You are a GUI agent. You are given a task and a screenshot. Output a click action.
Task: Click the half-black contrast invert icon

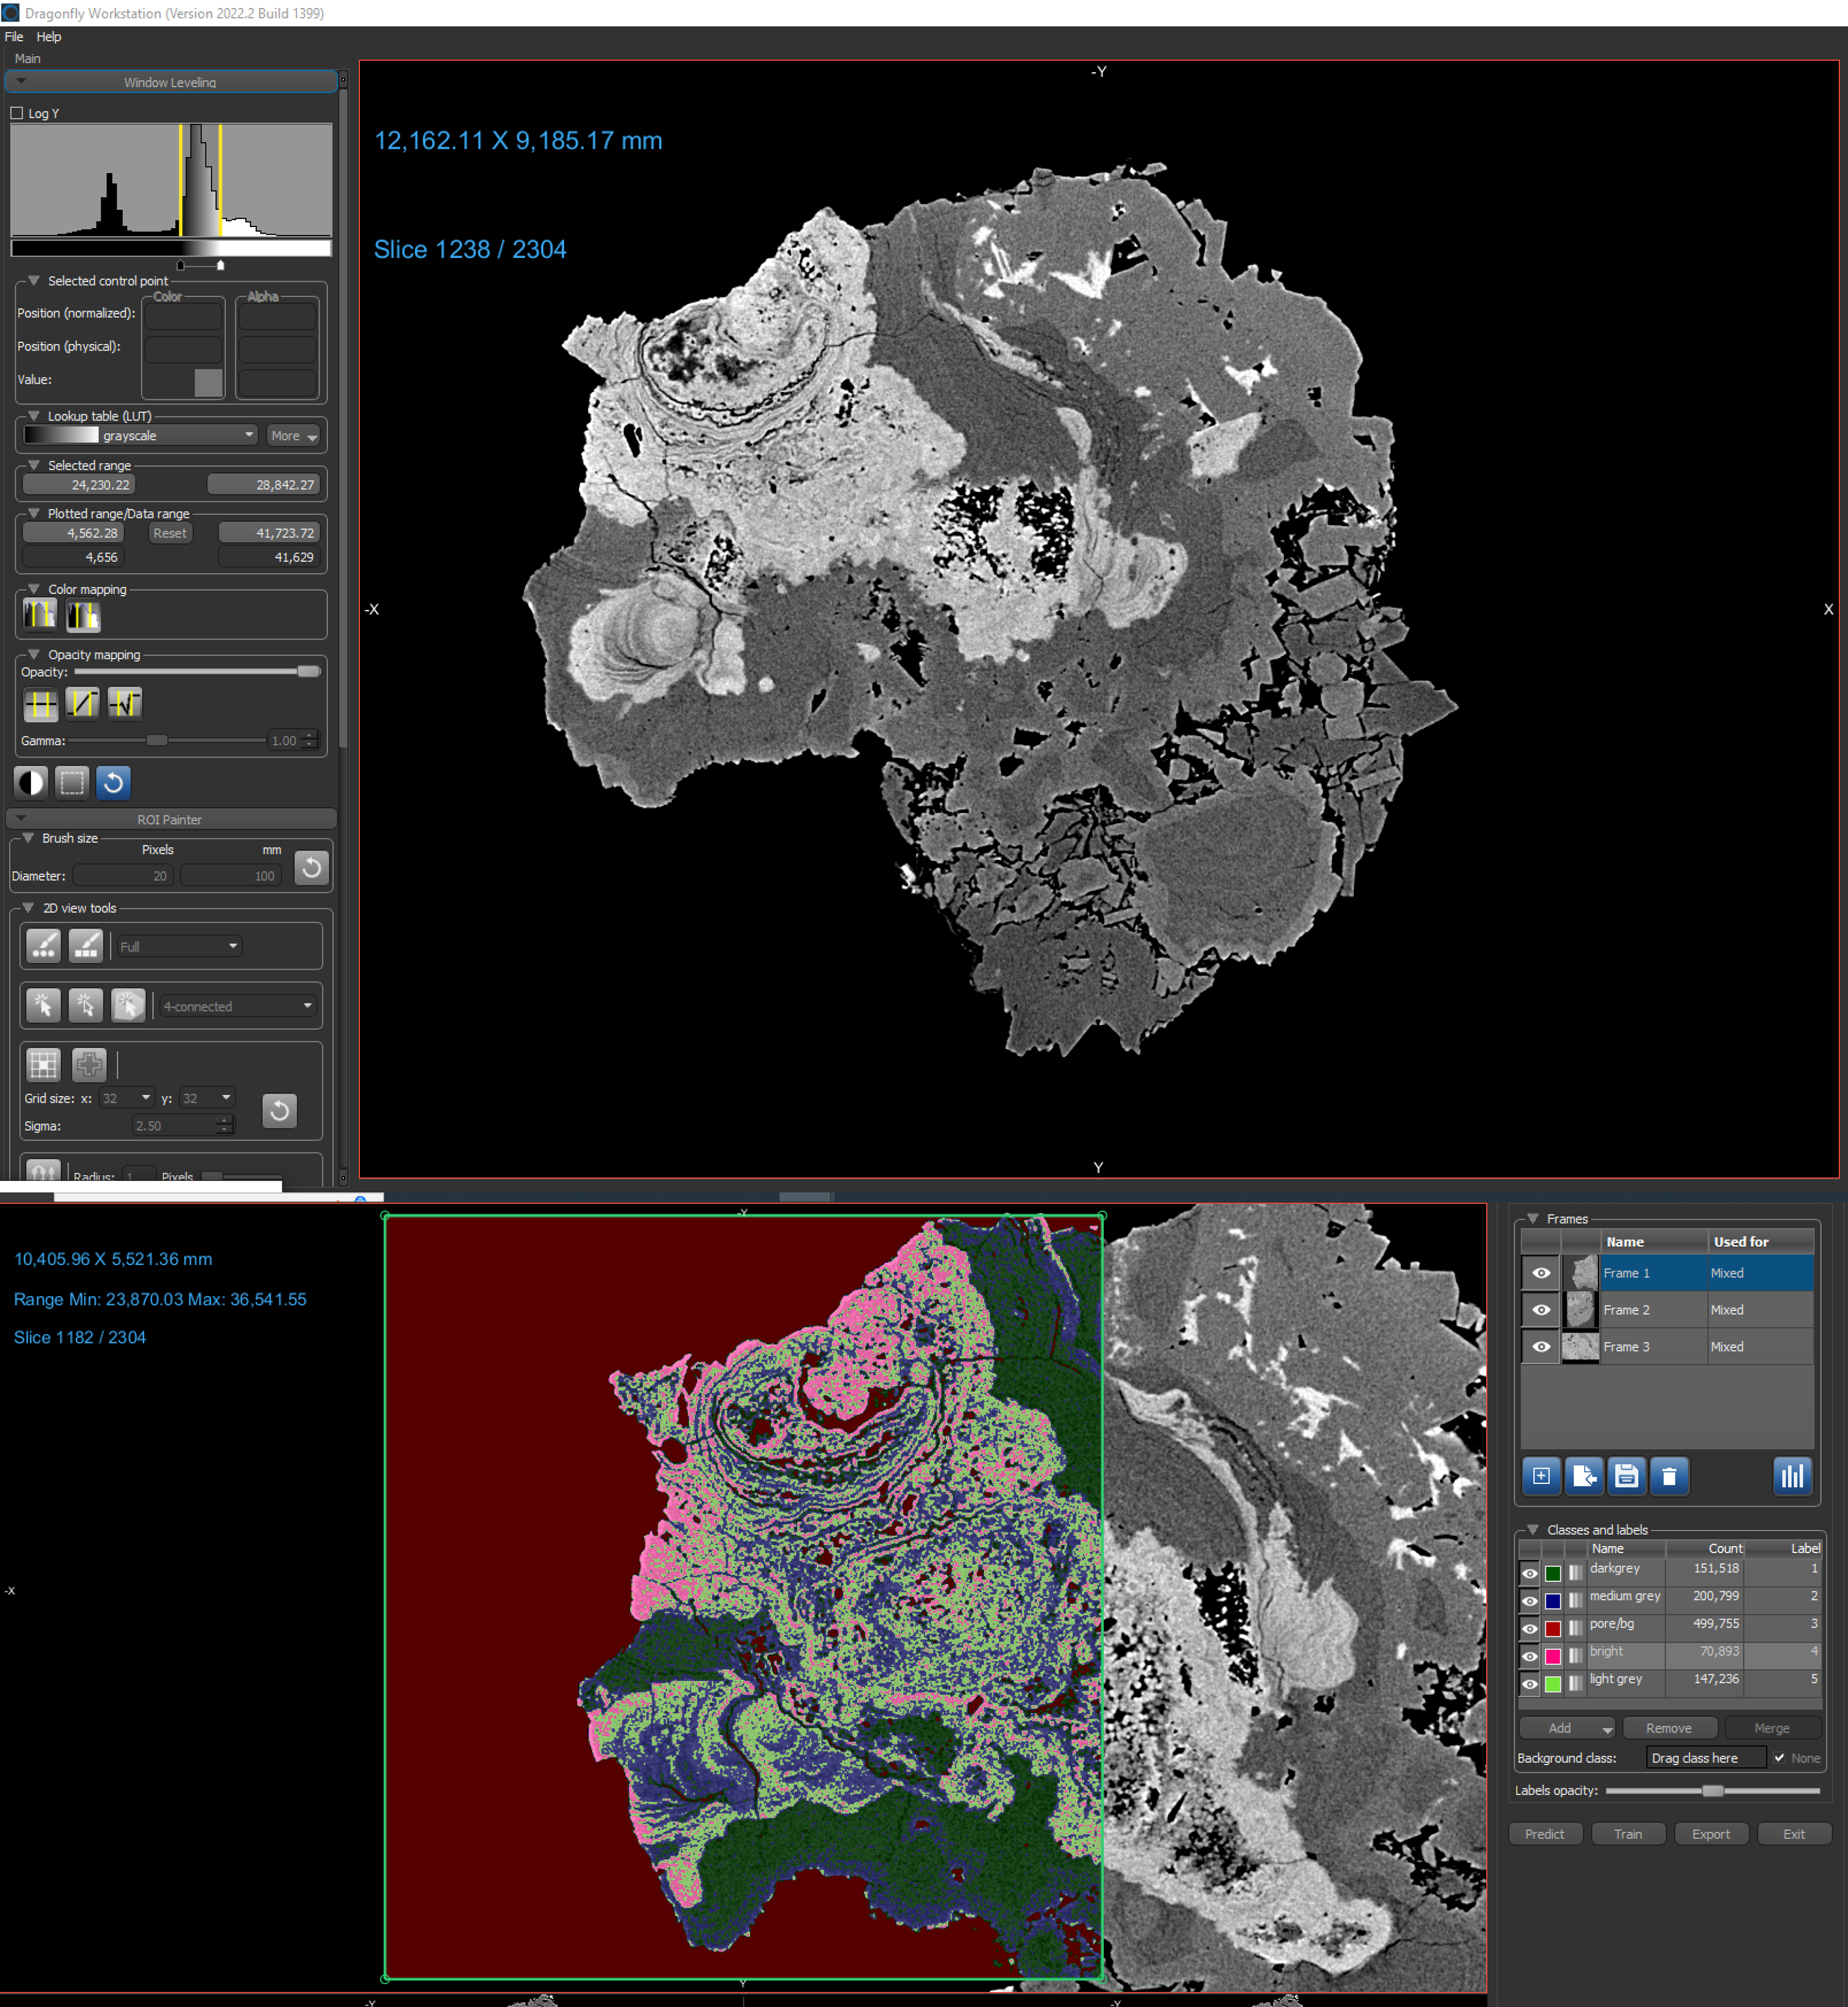click(31, 782)
